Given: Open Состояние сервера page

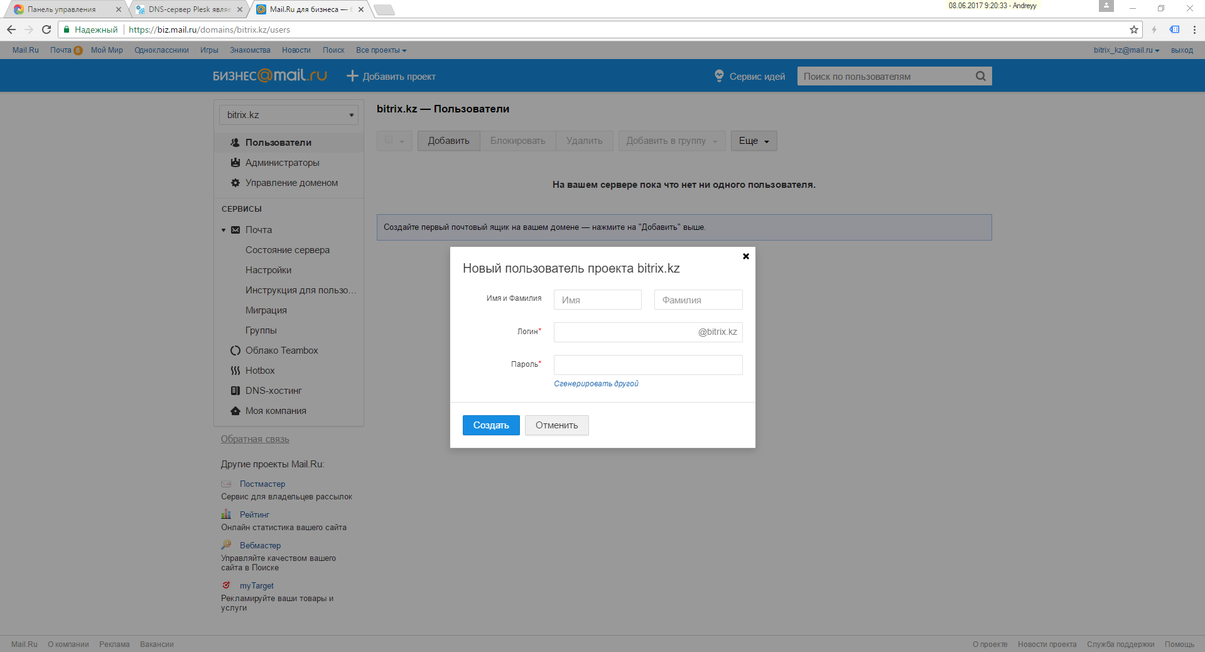Looking at the screenshot, I should [288, 250].
